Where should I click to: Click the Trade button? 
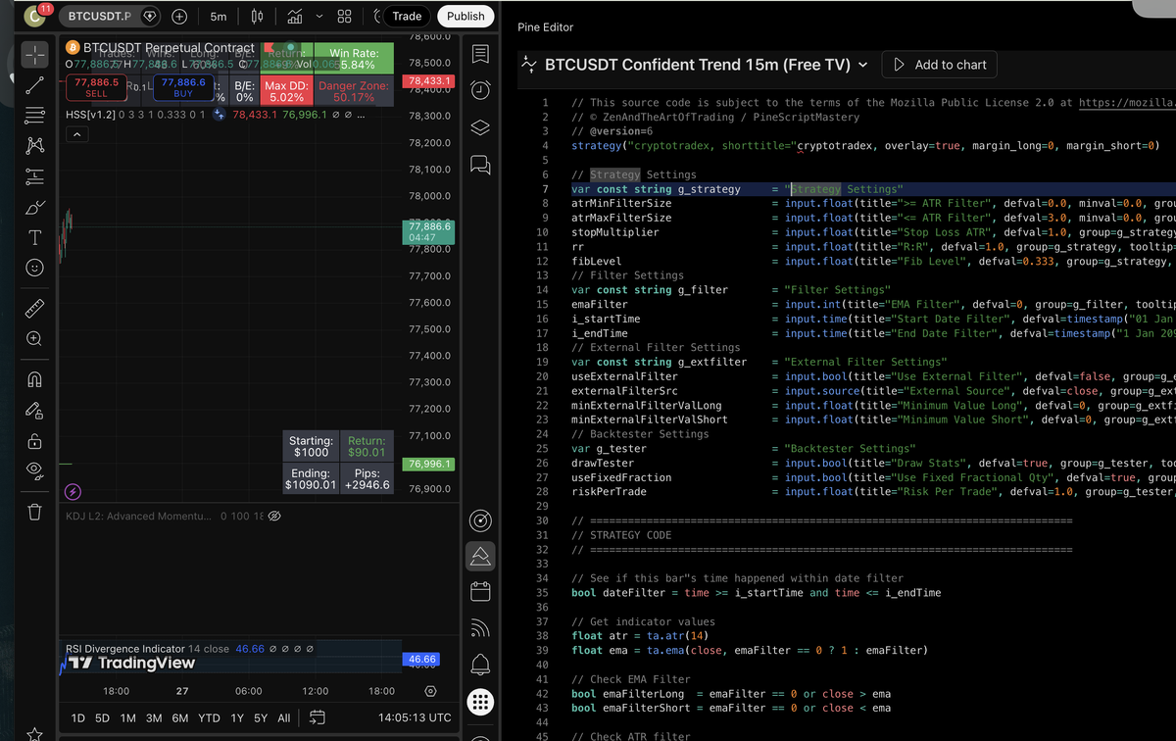[407, 16]
